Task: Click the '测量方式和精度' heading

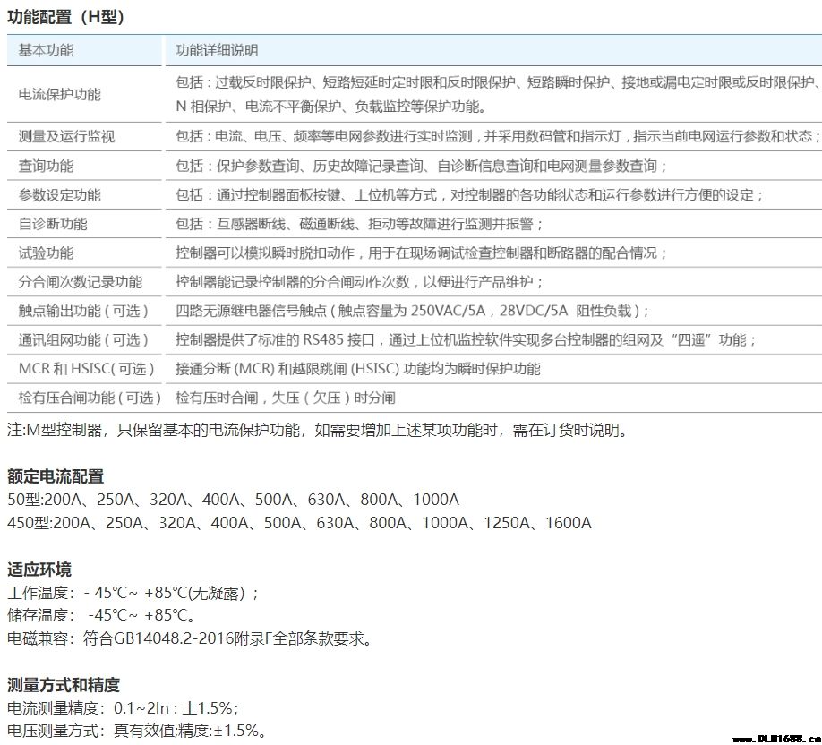Action: click(64, 685)
